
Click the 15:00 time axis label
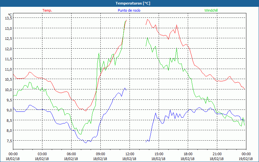[159, 154]
